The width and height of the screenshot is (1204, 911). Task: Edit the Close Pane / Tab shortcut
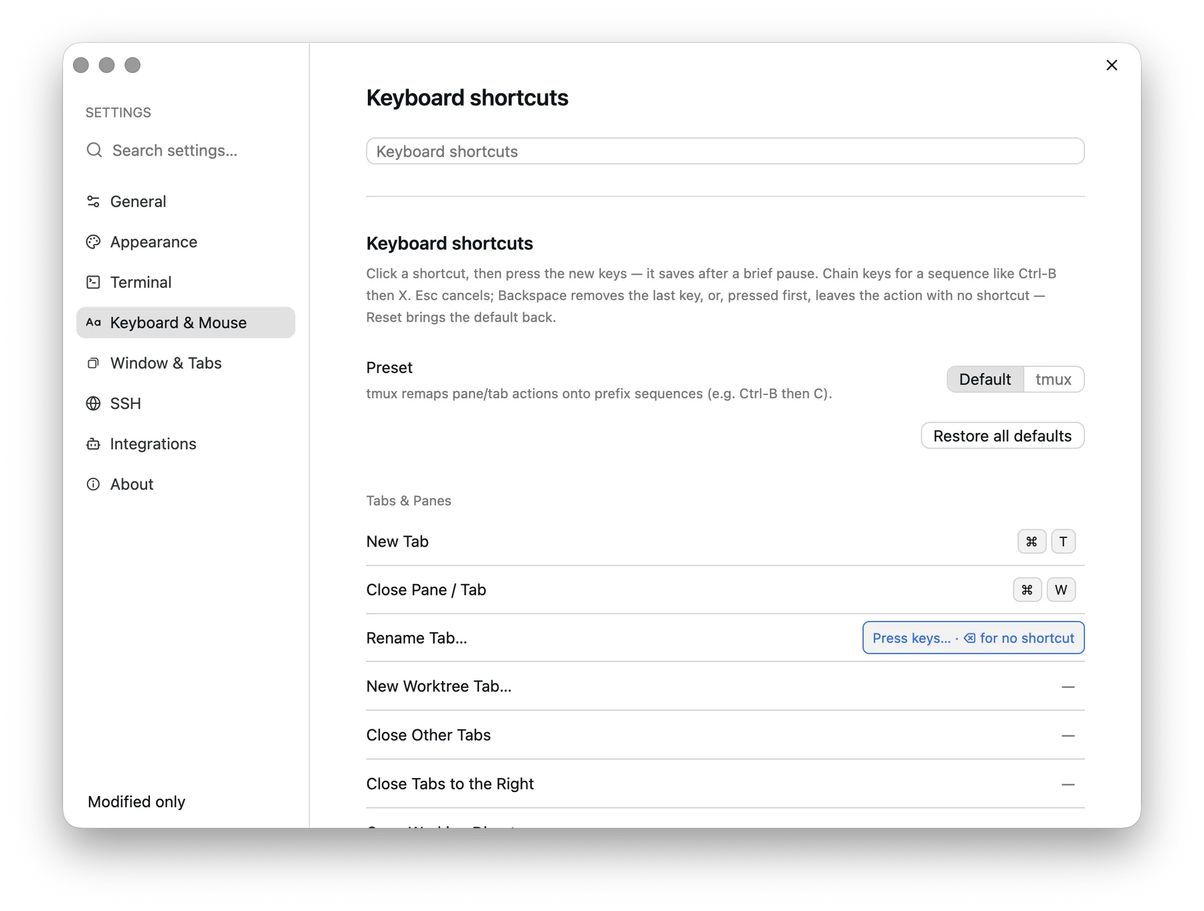point(1044,590)
